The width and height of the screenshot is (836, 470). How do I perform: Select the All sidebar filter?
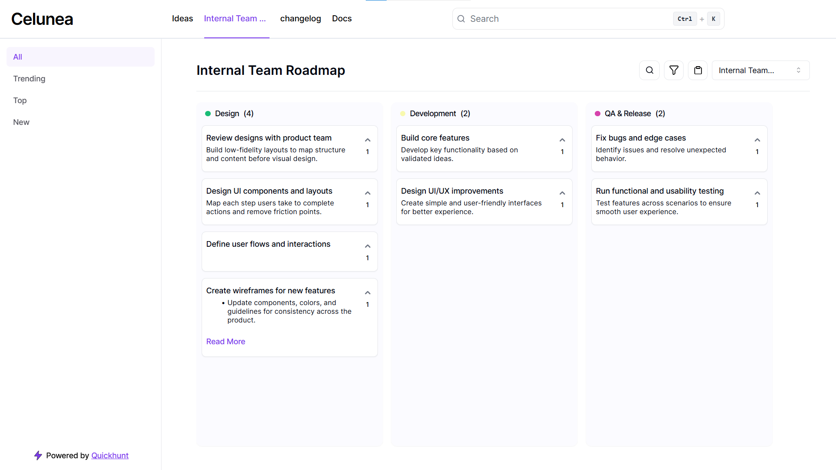tap(81, 57)
